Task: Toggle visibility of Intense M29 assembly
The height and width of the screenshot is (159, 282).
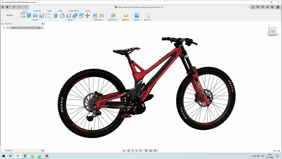Action: [8, 28]
